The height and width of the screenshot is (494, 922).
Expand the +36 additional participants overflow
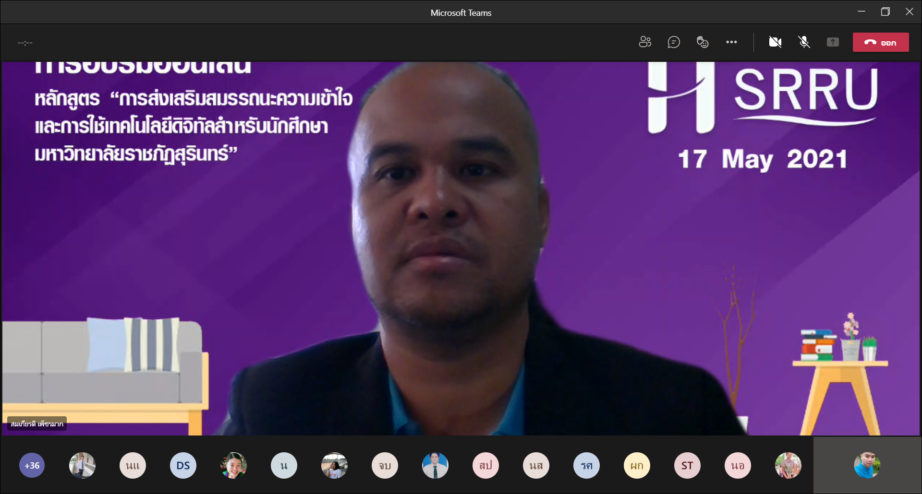click(32, 465)
